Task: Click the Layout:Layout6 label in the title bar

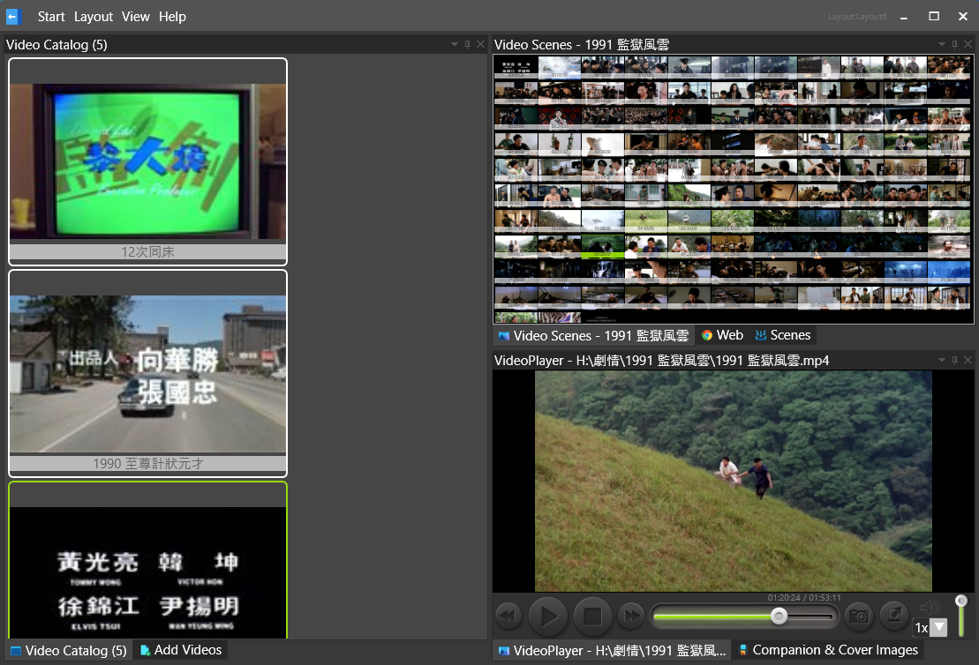Action: [856, 17]
